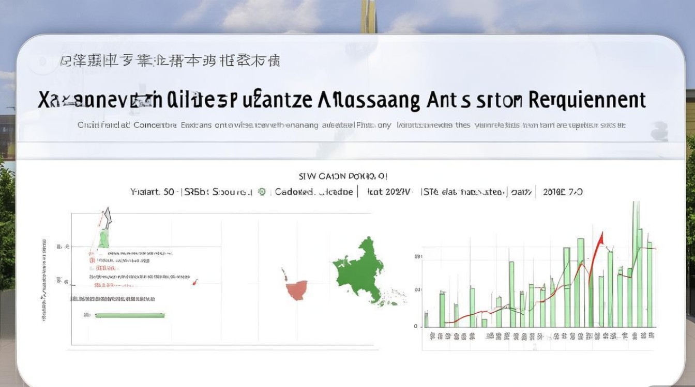Click the small red marker in left chart

pos(195,282)
